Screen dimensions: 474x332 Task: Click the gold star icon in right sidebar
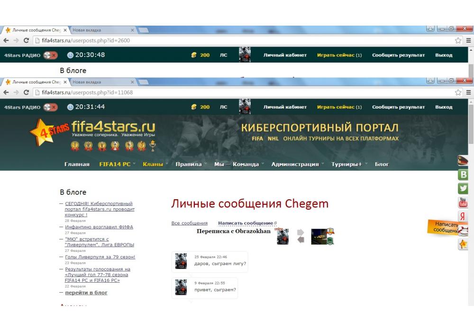pos(463,244)
